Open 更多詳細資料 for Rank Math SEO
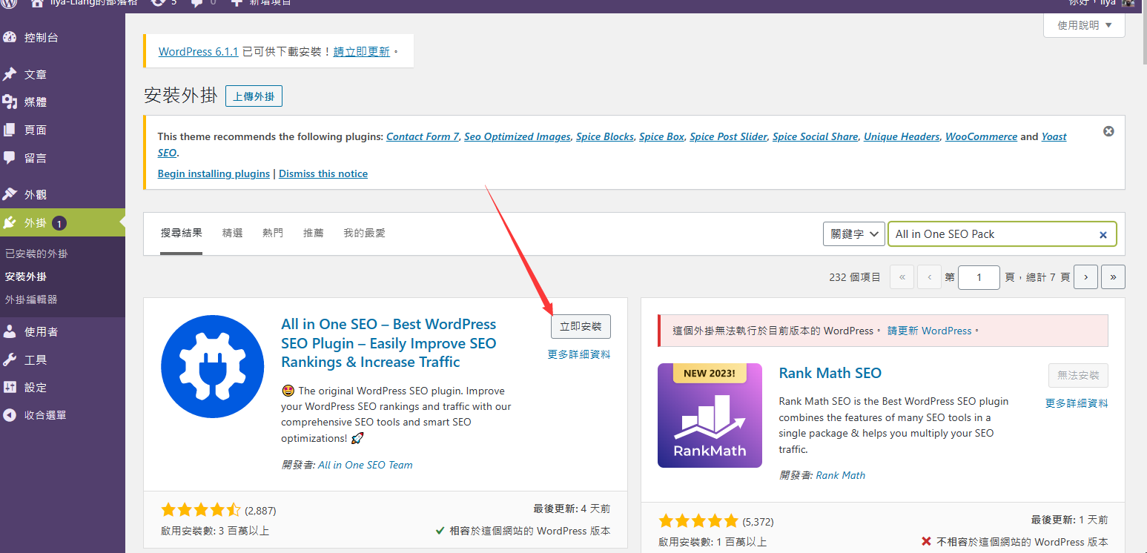The image size is (1147, 553). click(x=1077, y=403)
